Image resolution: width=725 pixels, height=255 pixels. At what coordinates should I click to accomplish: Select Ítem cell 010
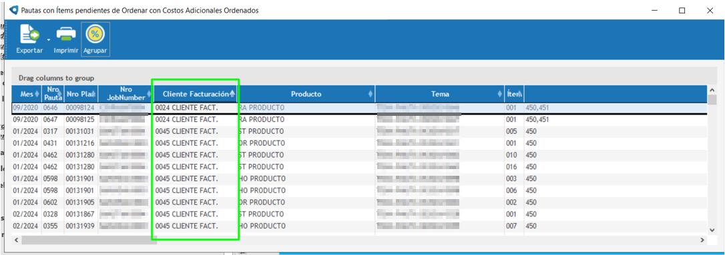(512, 155)
